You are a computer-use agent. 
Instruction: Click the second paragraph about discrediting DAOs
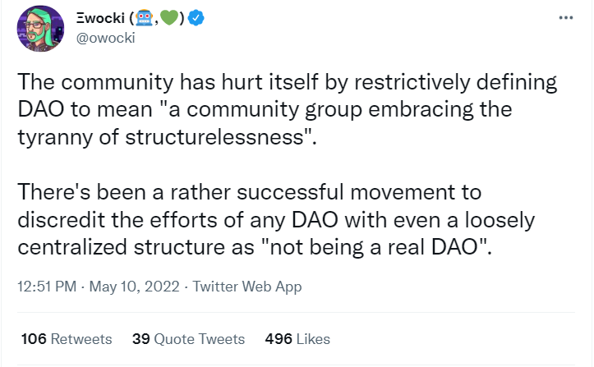pyautogui.click(x=276, y=219)
